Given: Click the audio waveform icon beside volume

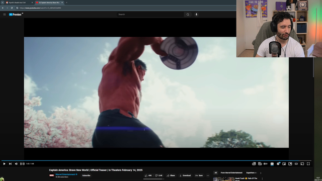Looking at the screenshot, I should click(22, 164).
